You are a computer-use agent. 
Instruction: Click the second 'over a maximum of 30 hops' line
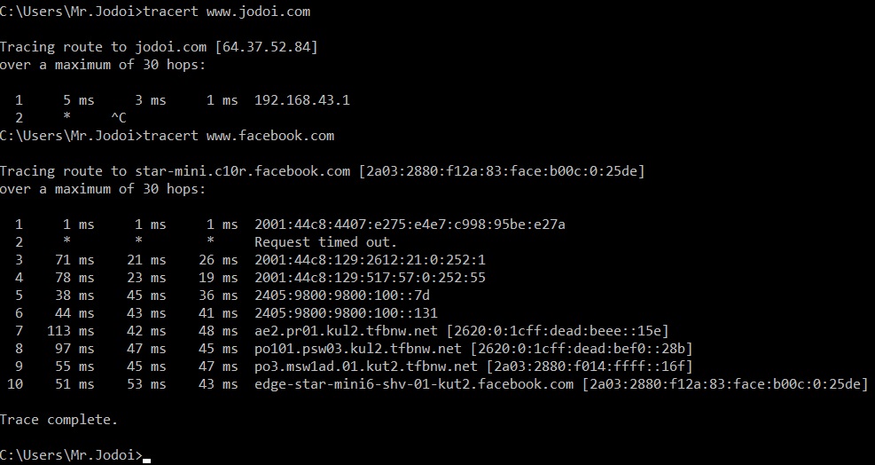[102, 189]
